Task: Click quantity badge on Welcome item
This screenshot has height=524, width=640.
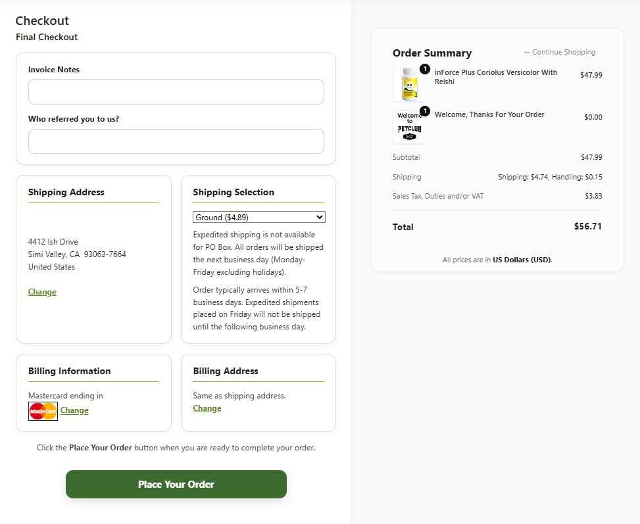Action: [x=425, y=111]
